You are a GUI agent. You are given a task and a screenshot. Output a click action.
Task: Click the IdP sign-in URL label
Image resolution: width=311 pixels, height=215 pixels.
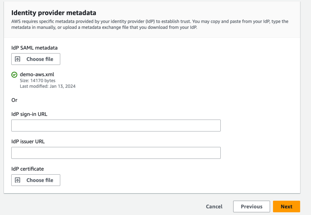(29, 114)
